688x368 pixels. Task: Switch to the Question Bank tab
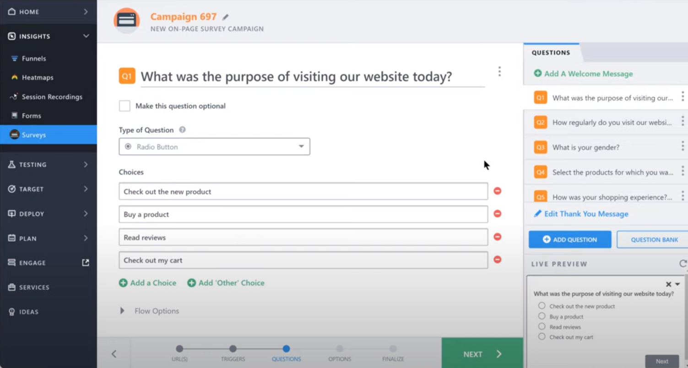click(x=654, y=239)
